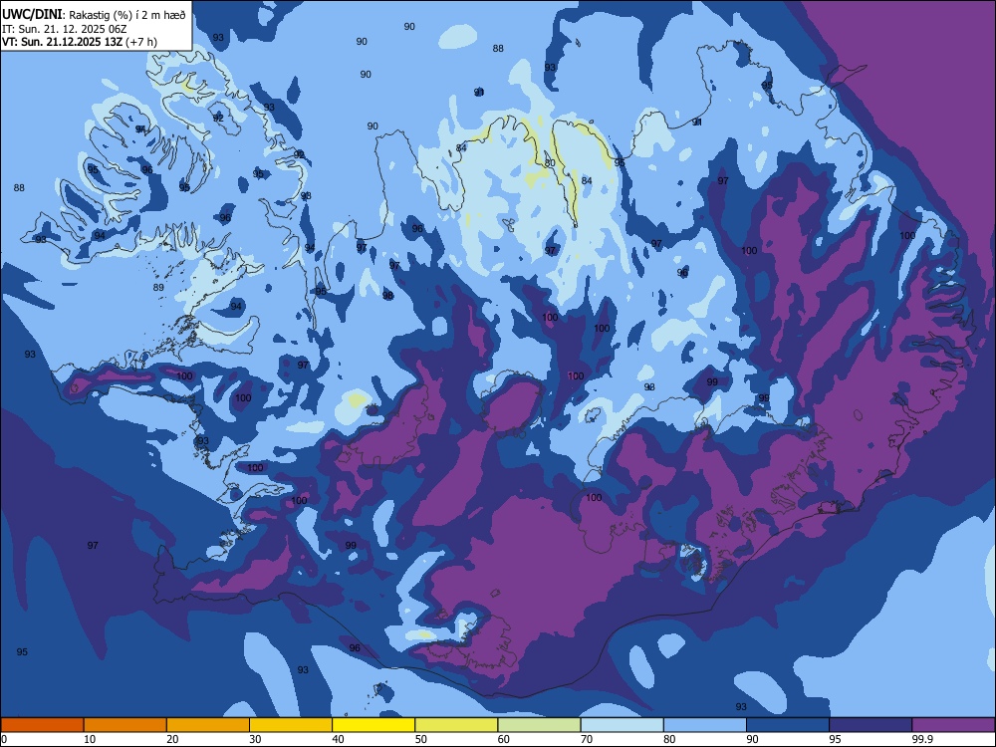This screenshot has height=747, width=996.
Task: Pick the navy 95–99.9 legend swatch
Action: coord(871,725)
